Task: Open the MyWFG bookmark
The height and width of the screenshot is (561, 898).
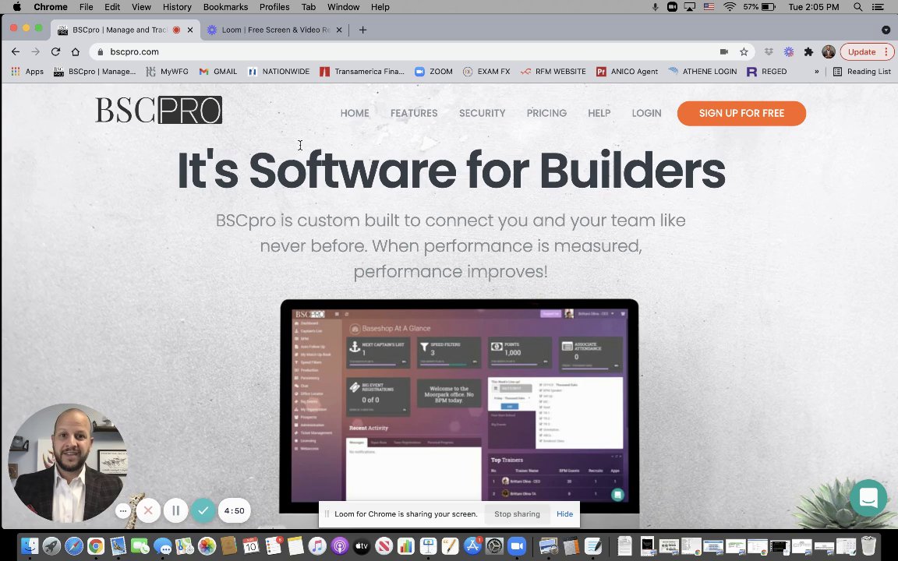Action: (168, 72)
